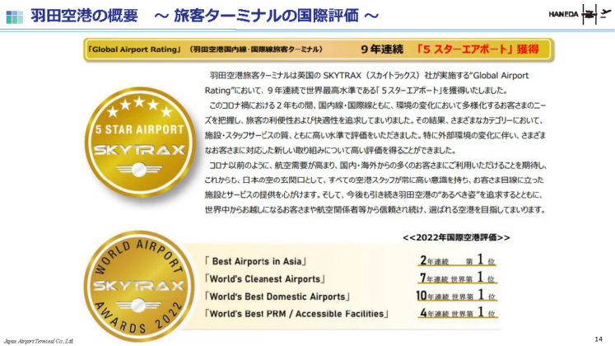Image resolution: width=615 pixels, height=346 pixels.
Task: Click the red 5スターエアポート獲得 text
Action: 478,49
